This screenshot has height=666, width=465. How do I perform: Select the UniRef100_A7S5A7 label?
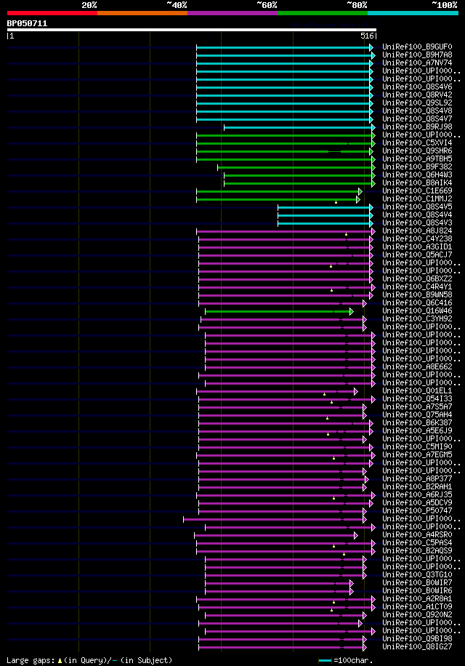point(417,406)
